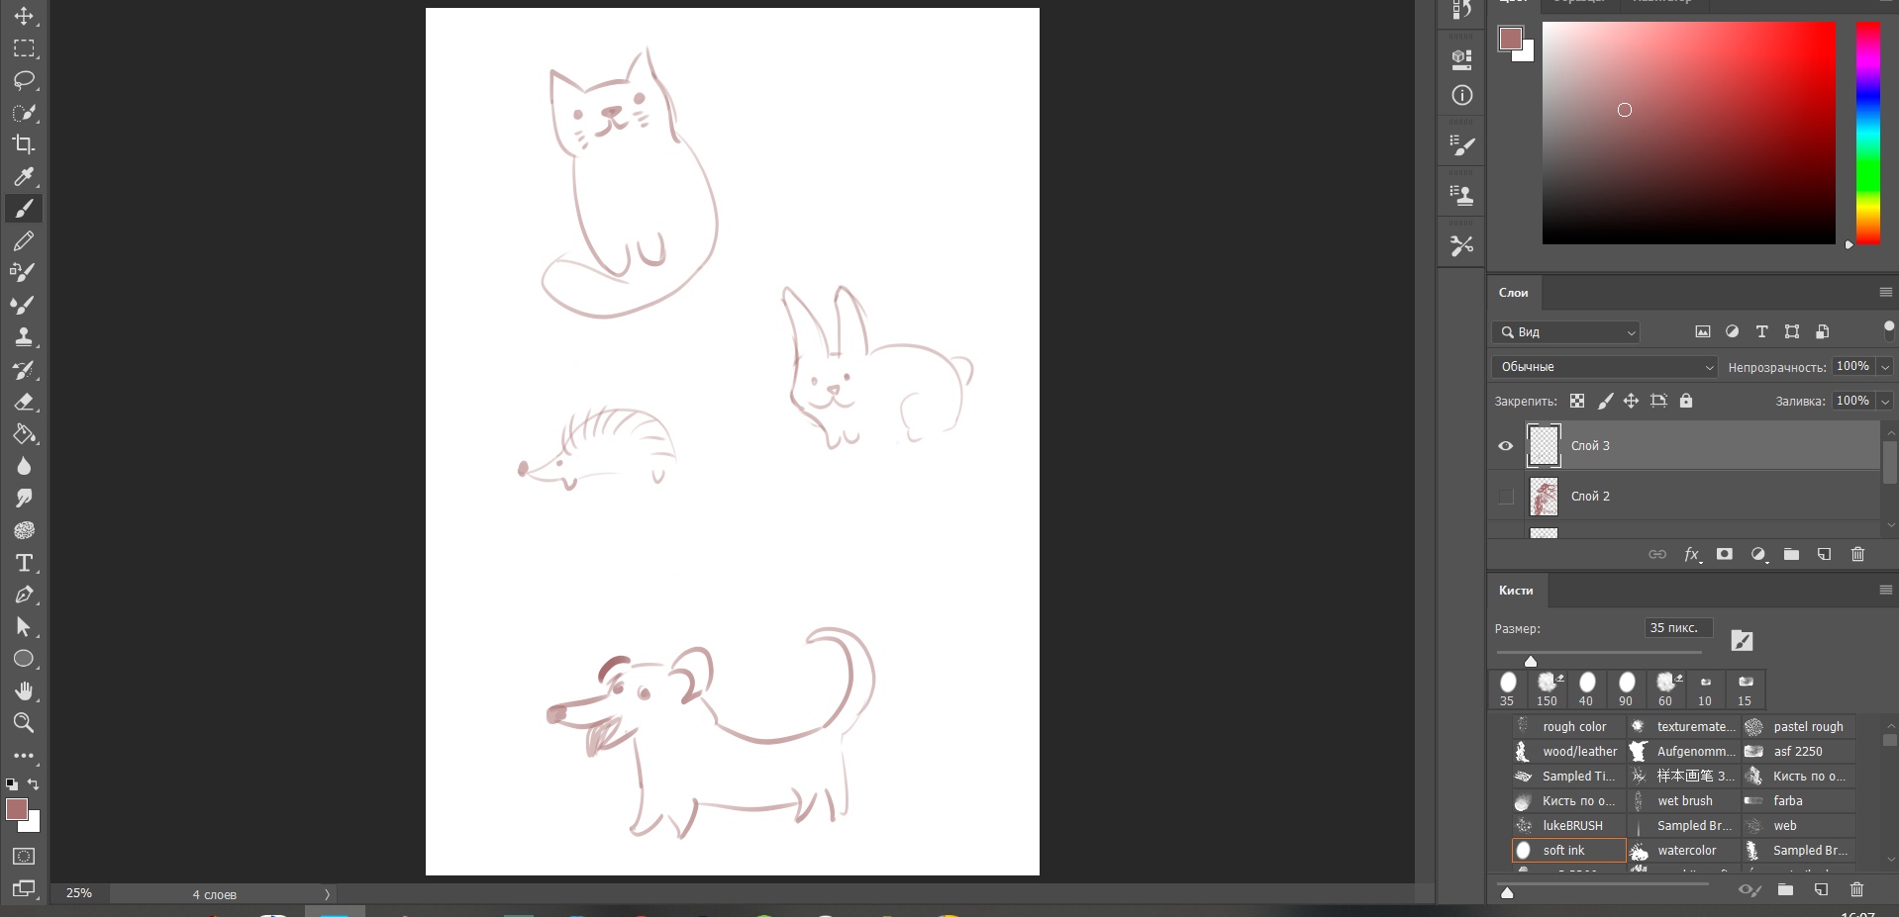1899x917 pixels.
Task: Select the Clone Stamp tool
Action: pos(24,336)
